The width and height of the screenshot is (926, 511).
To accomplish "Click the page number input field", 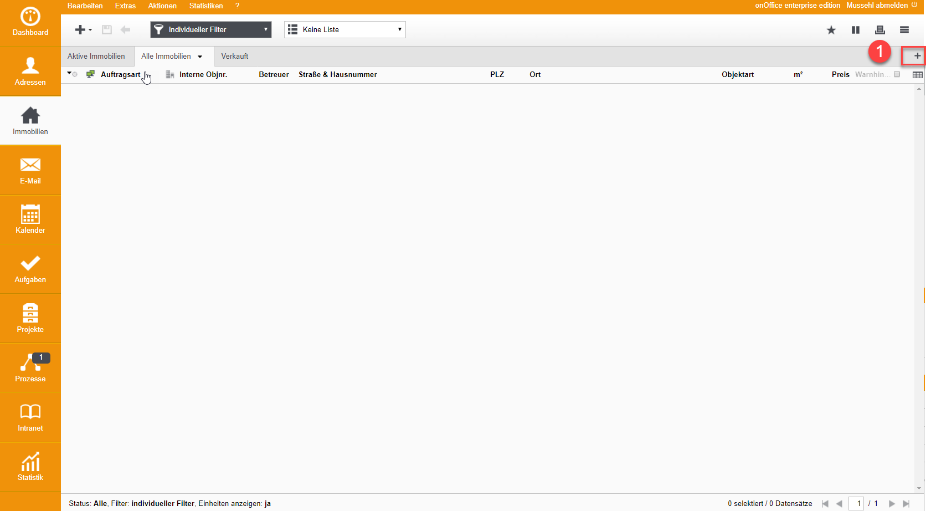I will [x=856, y=503].
